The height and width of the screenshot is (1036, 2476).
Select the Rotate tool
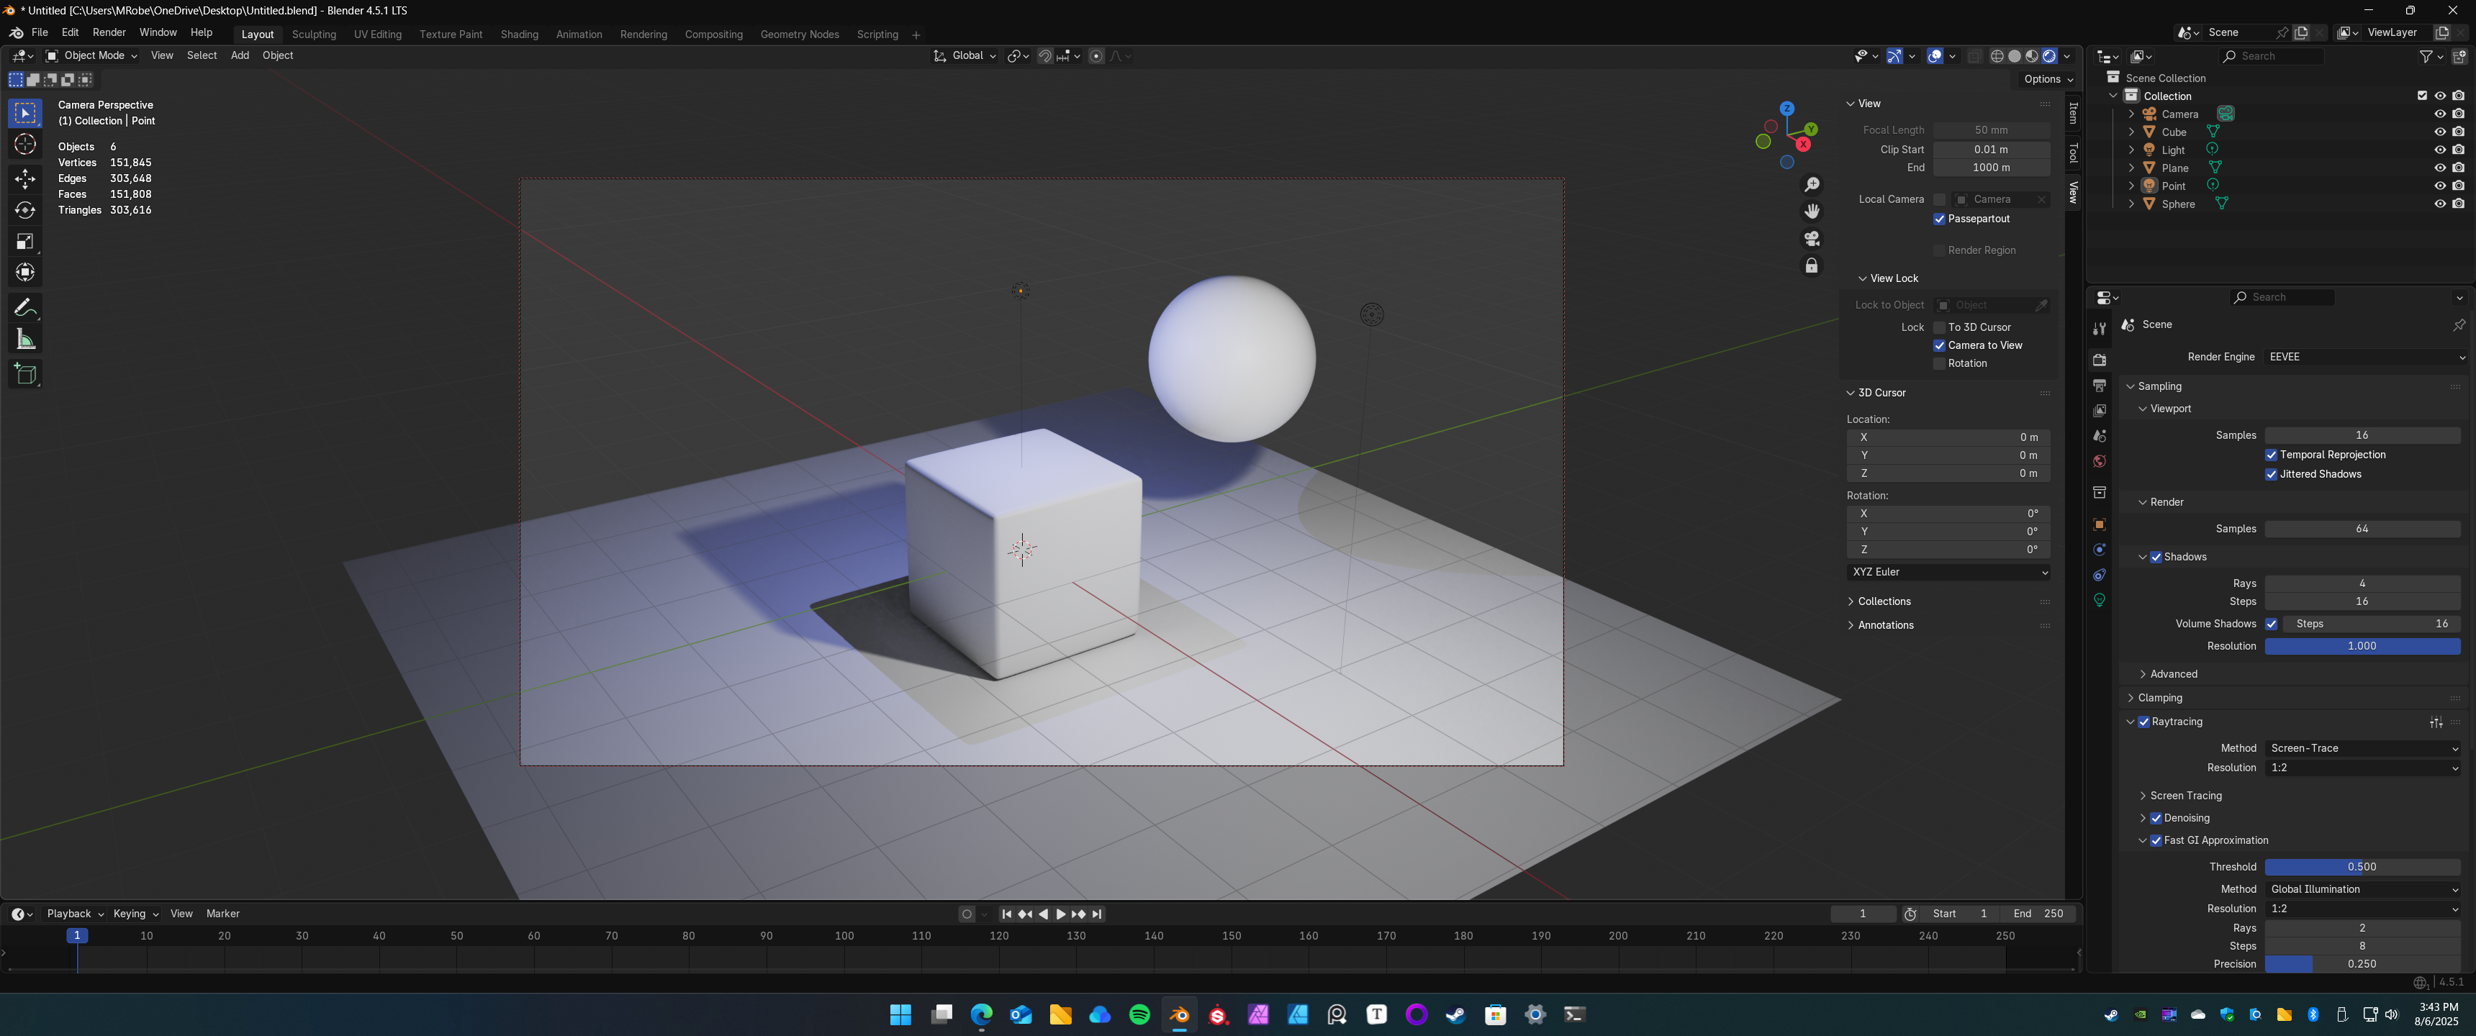[25, 211]
